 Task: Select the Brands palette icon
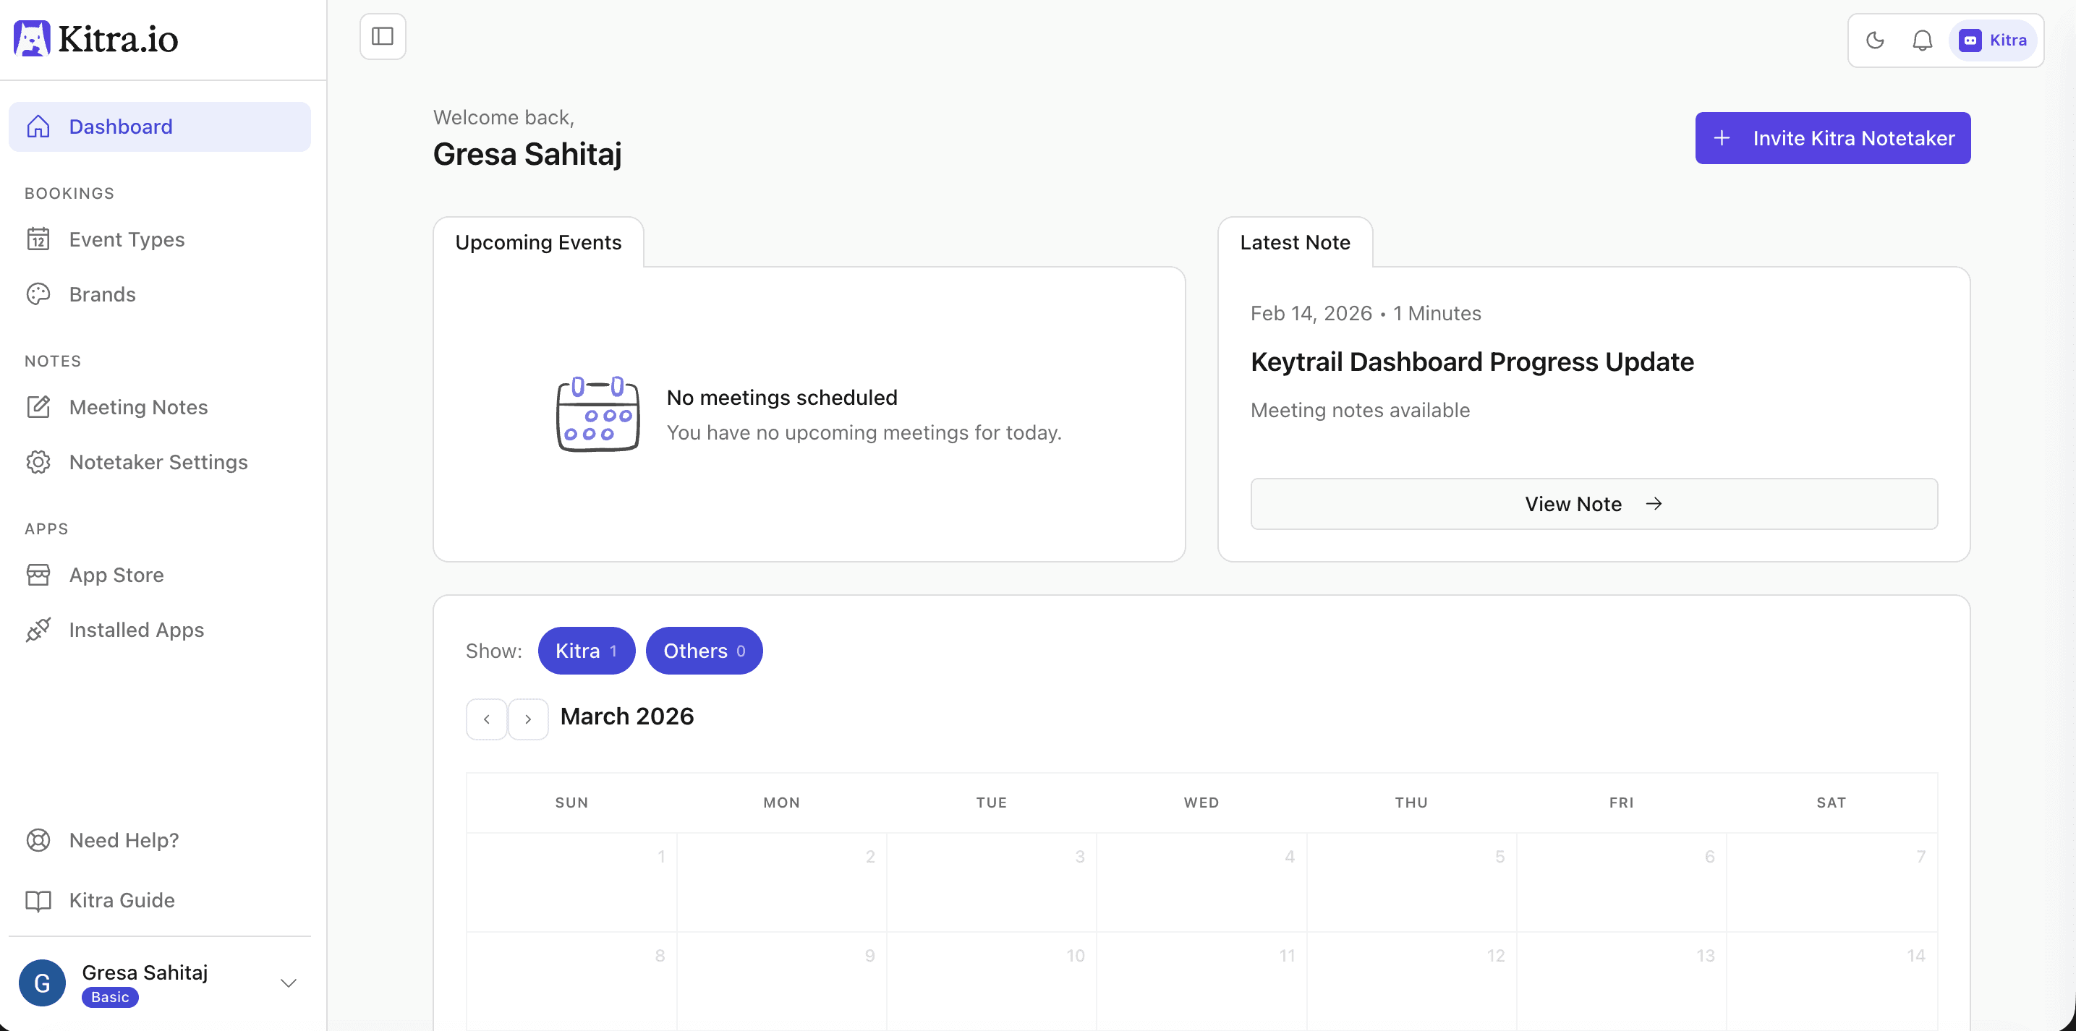tap(38, 294)
